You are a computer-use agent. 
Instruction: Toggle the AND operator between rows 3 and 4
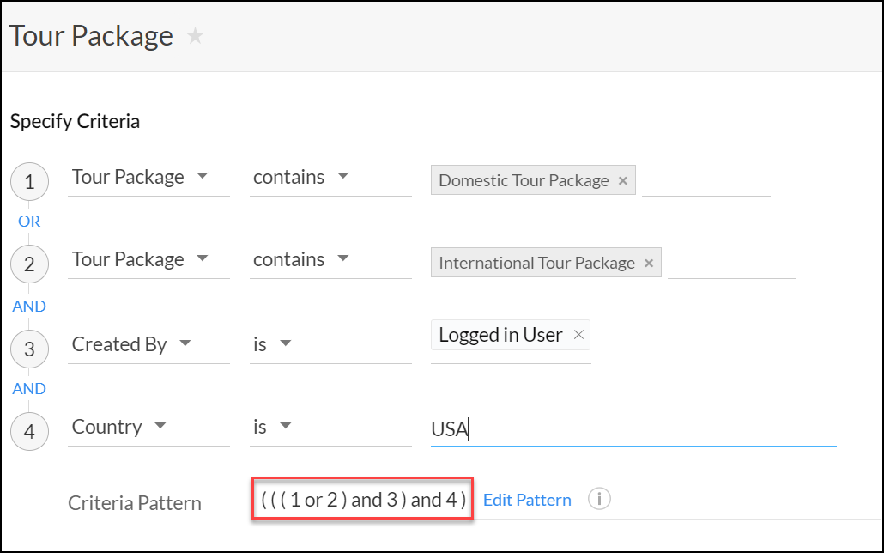pos(29,388)
